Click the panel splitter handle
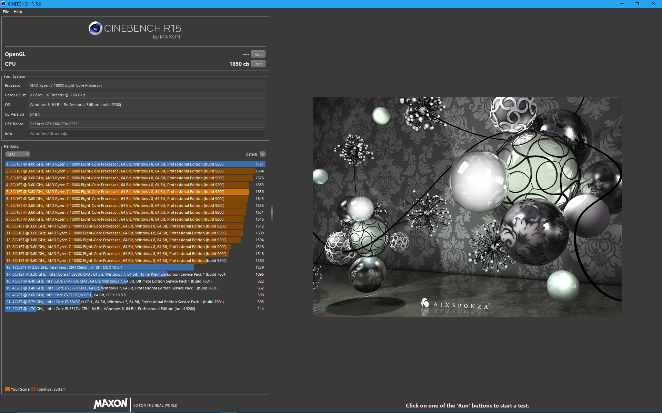The height and width of the screenshot is (413, 662). point(272,213)
